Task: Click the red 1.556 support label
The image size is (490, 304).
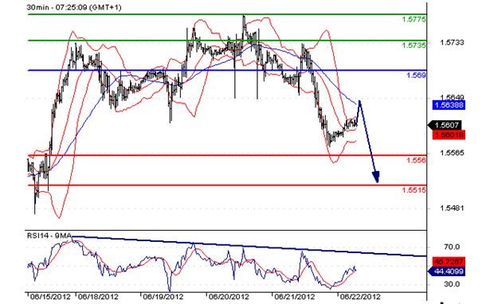Action: point(416,160)
